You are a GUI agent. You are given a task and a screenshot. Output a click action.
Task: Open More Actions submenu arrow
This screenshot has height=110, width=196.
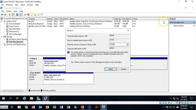click(194, 26)
